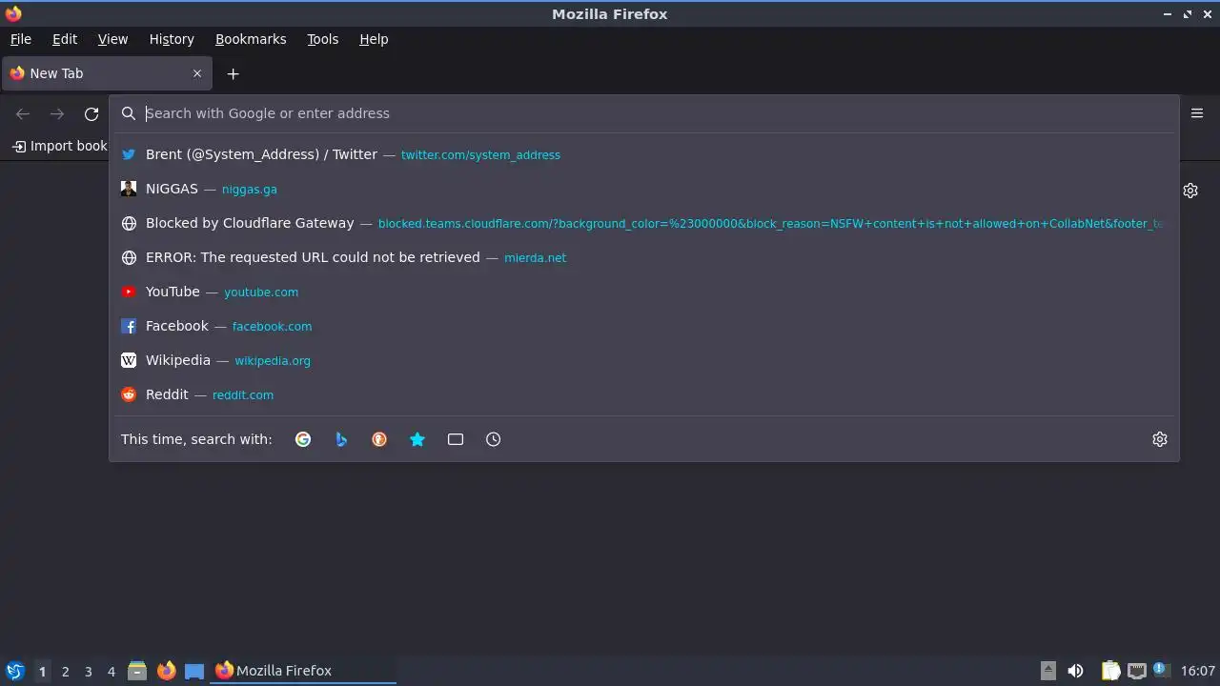
Task: Click the magnifier icon in address bar
Action: tap(129, 113)
